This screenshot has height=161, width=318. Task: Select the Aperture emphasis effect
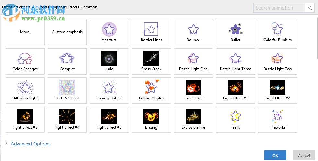pos(109,32)
